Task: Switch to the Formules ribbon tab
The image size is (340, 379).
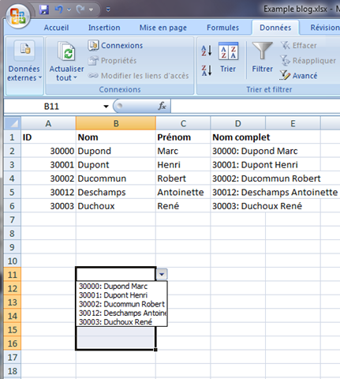Action: 222,28
